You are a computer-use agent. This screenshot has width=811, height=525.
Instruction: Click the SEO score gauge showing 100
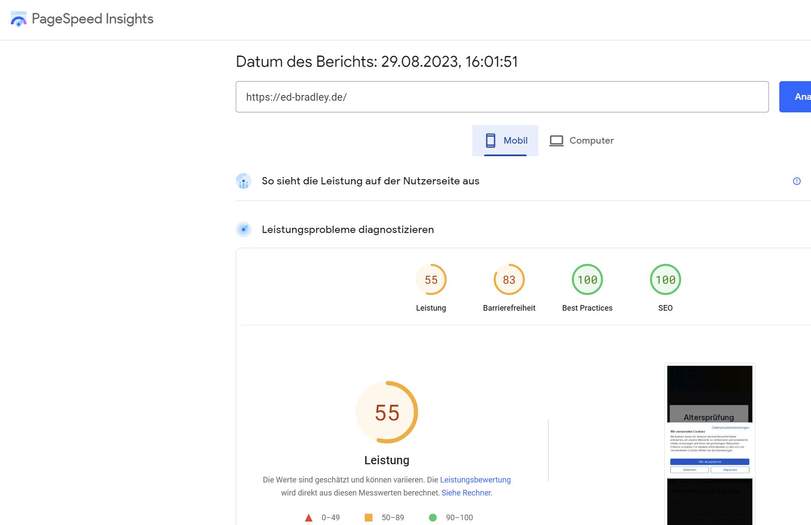pos(666,279)
